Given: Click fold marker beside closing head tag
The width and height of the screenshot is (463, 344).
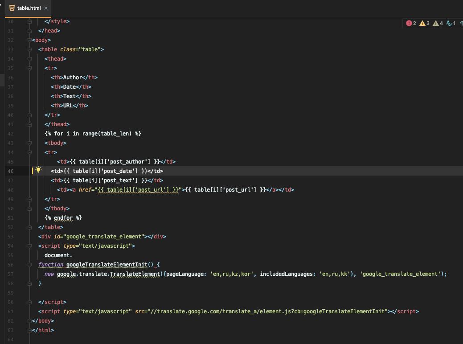Looking at the screenshot, I should pos(29,31).
